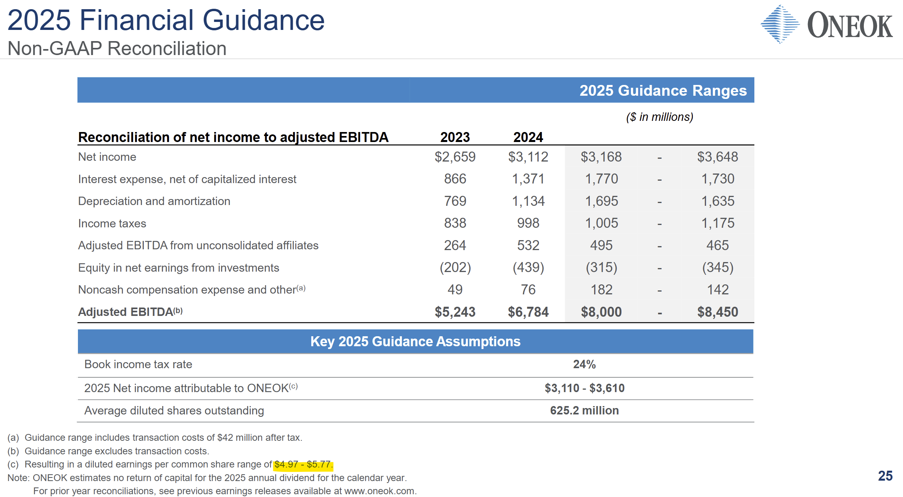The width and height of the screenshot is (903, 497).
Task: Click the 24% tax rate value
Action: pos(584,364)
